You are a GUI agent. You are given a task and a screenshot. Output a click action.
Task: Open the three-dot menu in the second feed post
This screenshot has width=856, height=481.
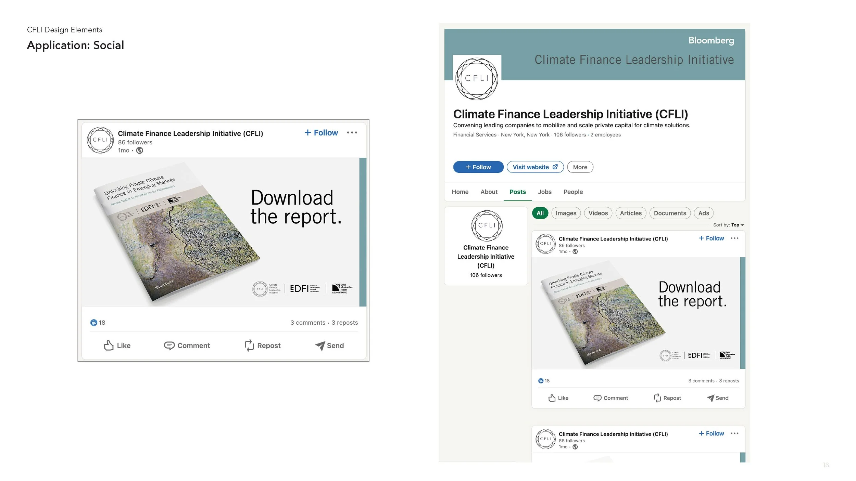point(734,433)
